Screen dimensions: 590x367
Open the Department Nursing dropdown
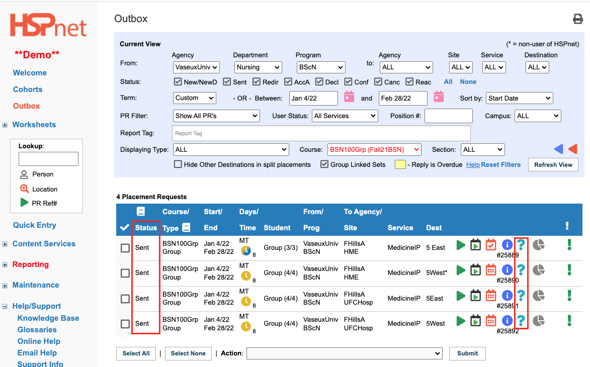click(x=258, y=67)
